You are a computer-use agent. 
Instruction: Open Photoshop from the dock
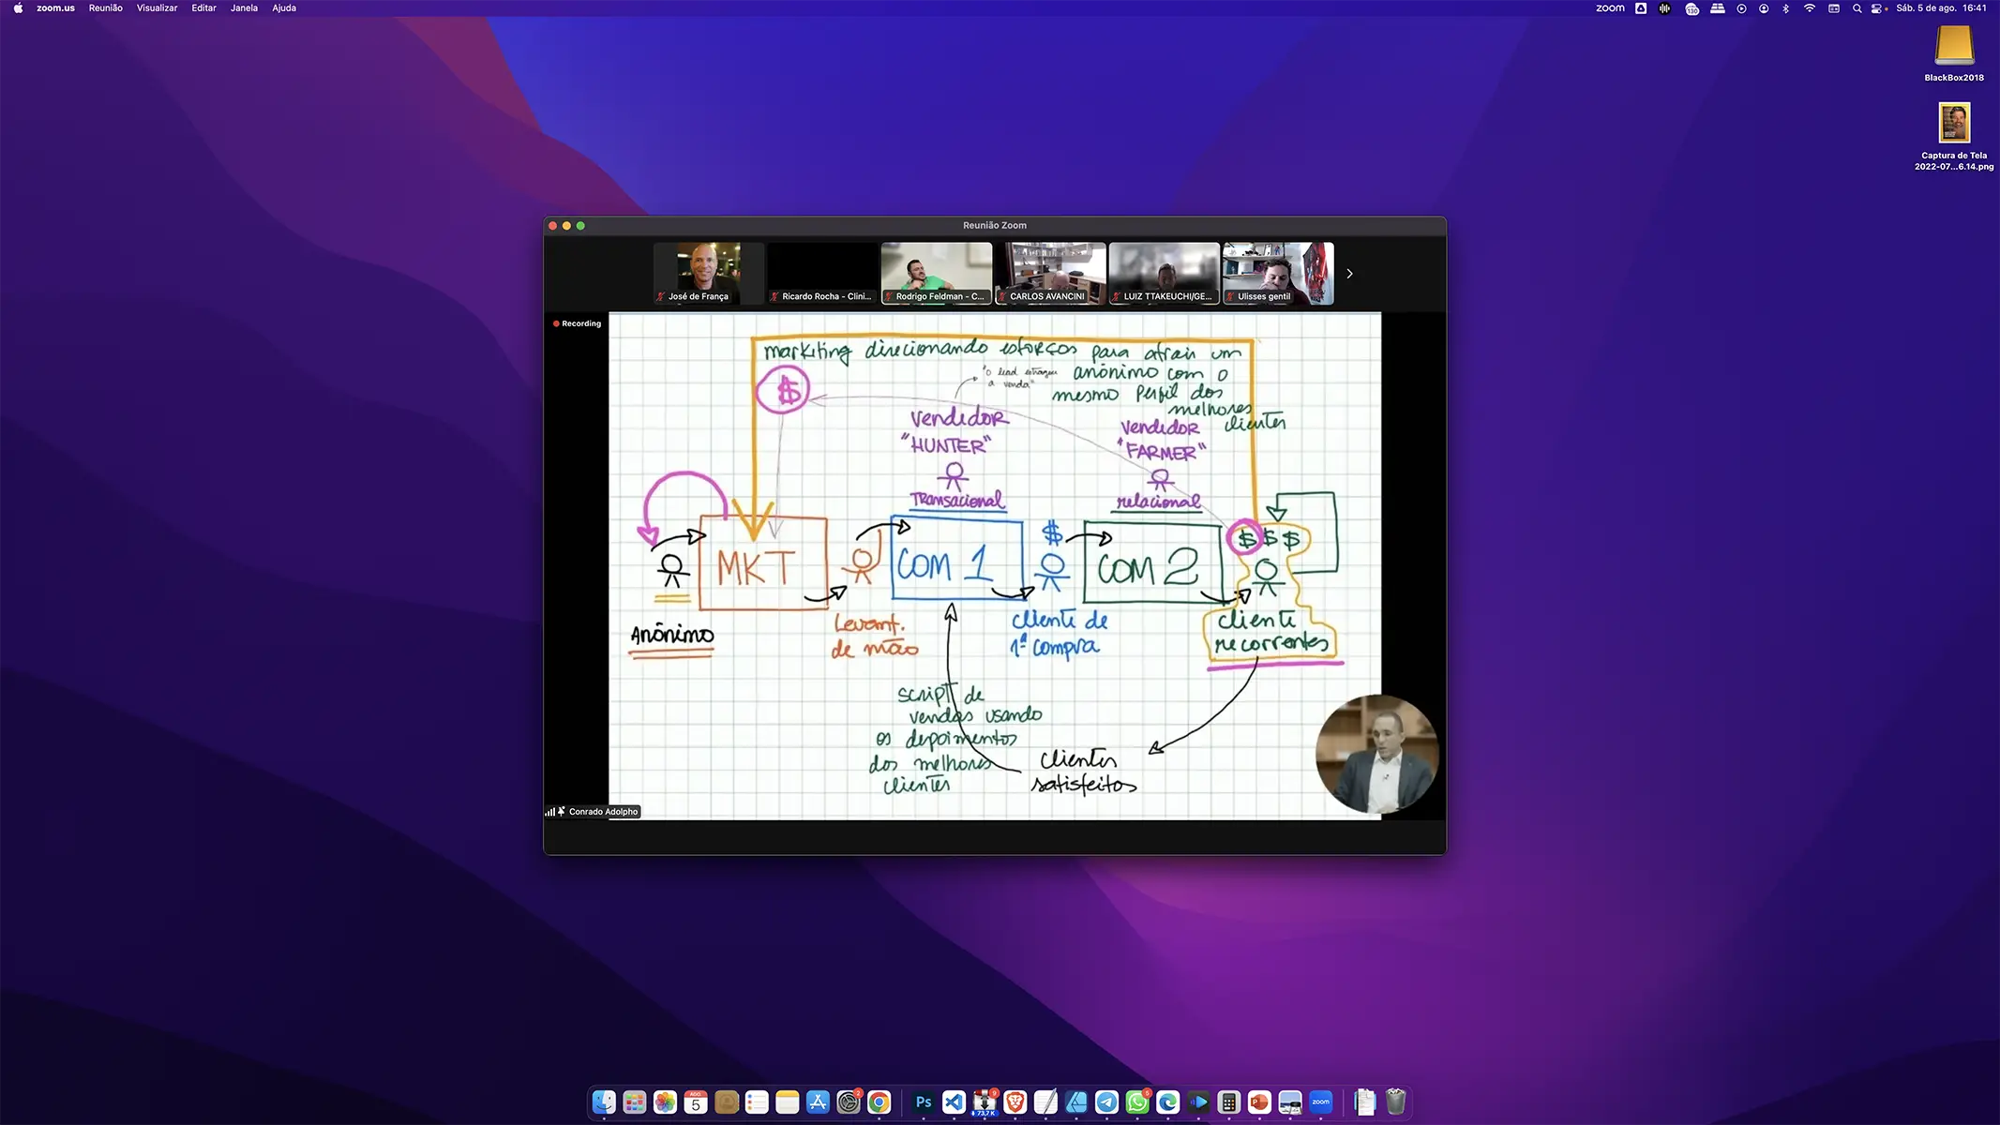924,1102
